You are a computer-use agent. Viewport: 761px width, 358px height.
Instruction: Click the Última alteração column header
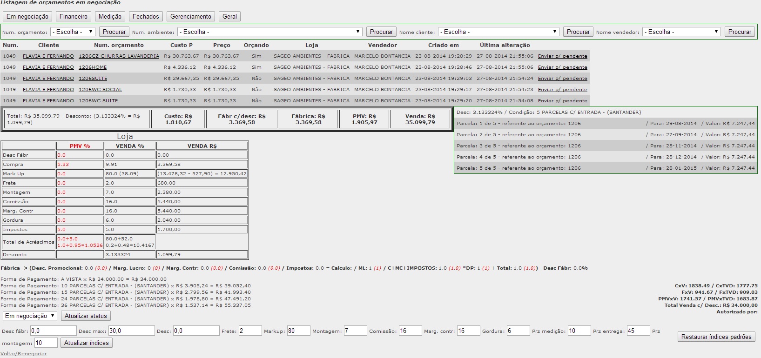(505, 45)
